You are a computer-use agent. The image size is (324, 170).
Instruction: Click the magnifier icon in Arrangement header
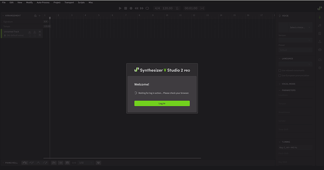[x=35, y=15]
